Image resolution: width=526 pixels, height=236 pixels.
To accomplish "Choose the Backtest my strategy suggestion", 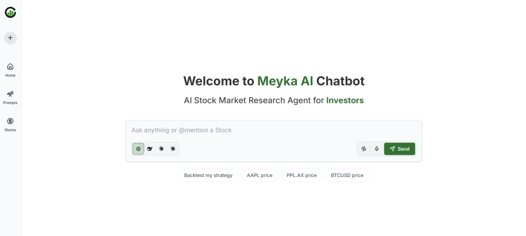I will (x=208, y=175).
